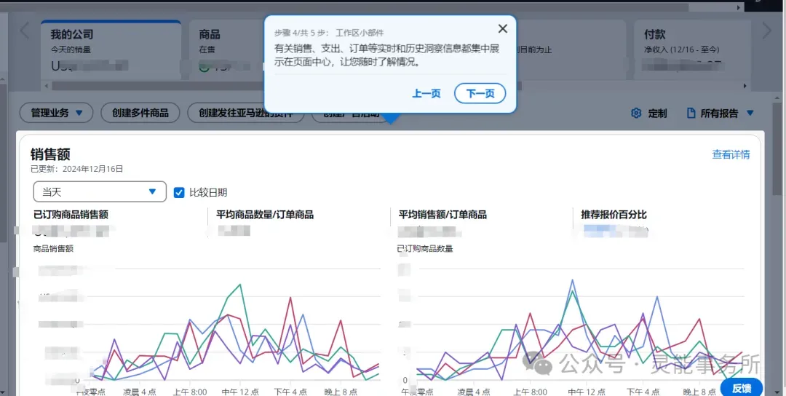Open 查看详情 link for sales
Viewport: 786px width, 396px height.
click(x=731, y=154)
